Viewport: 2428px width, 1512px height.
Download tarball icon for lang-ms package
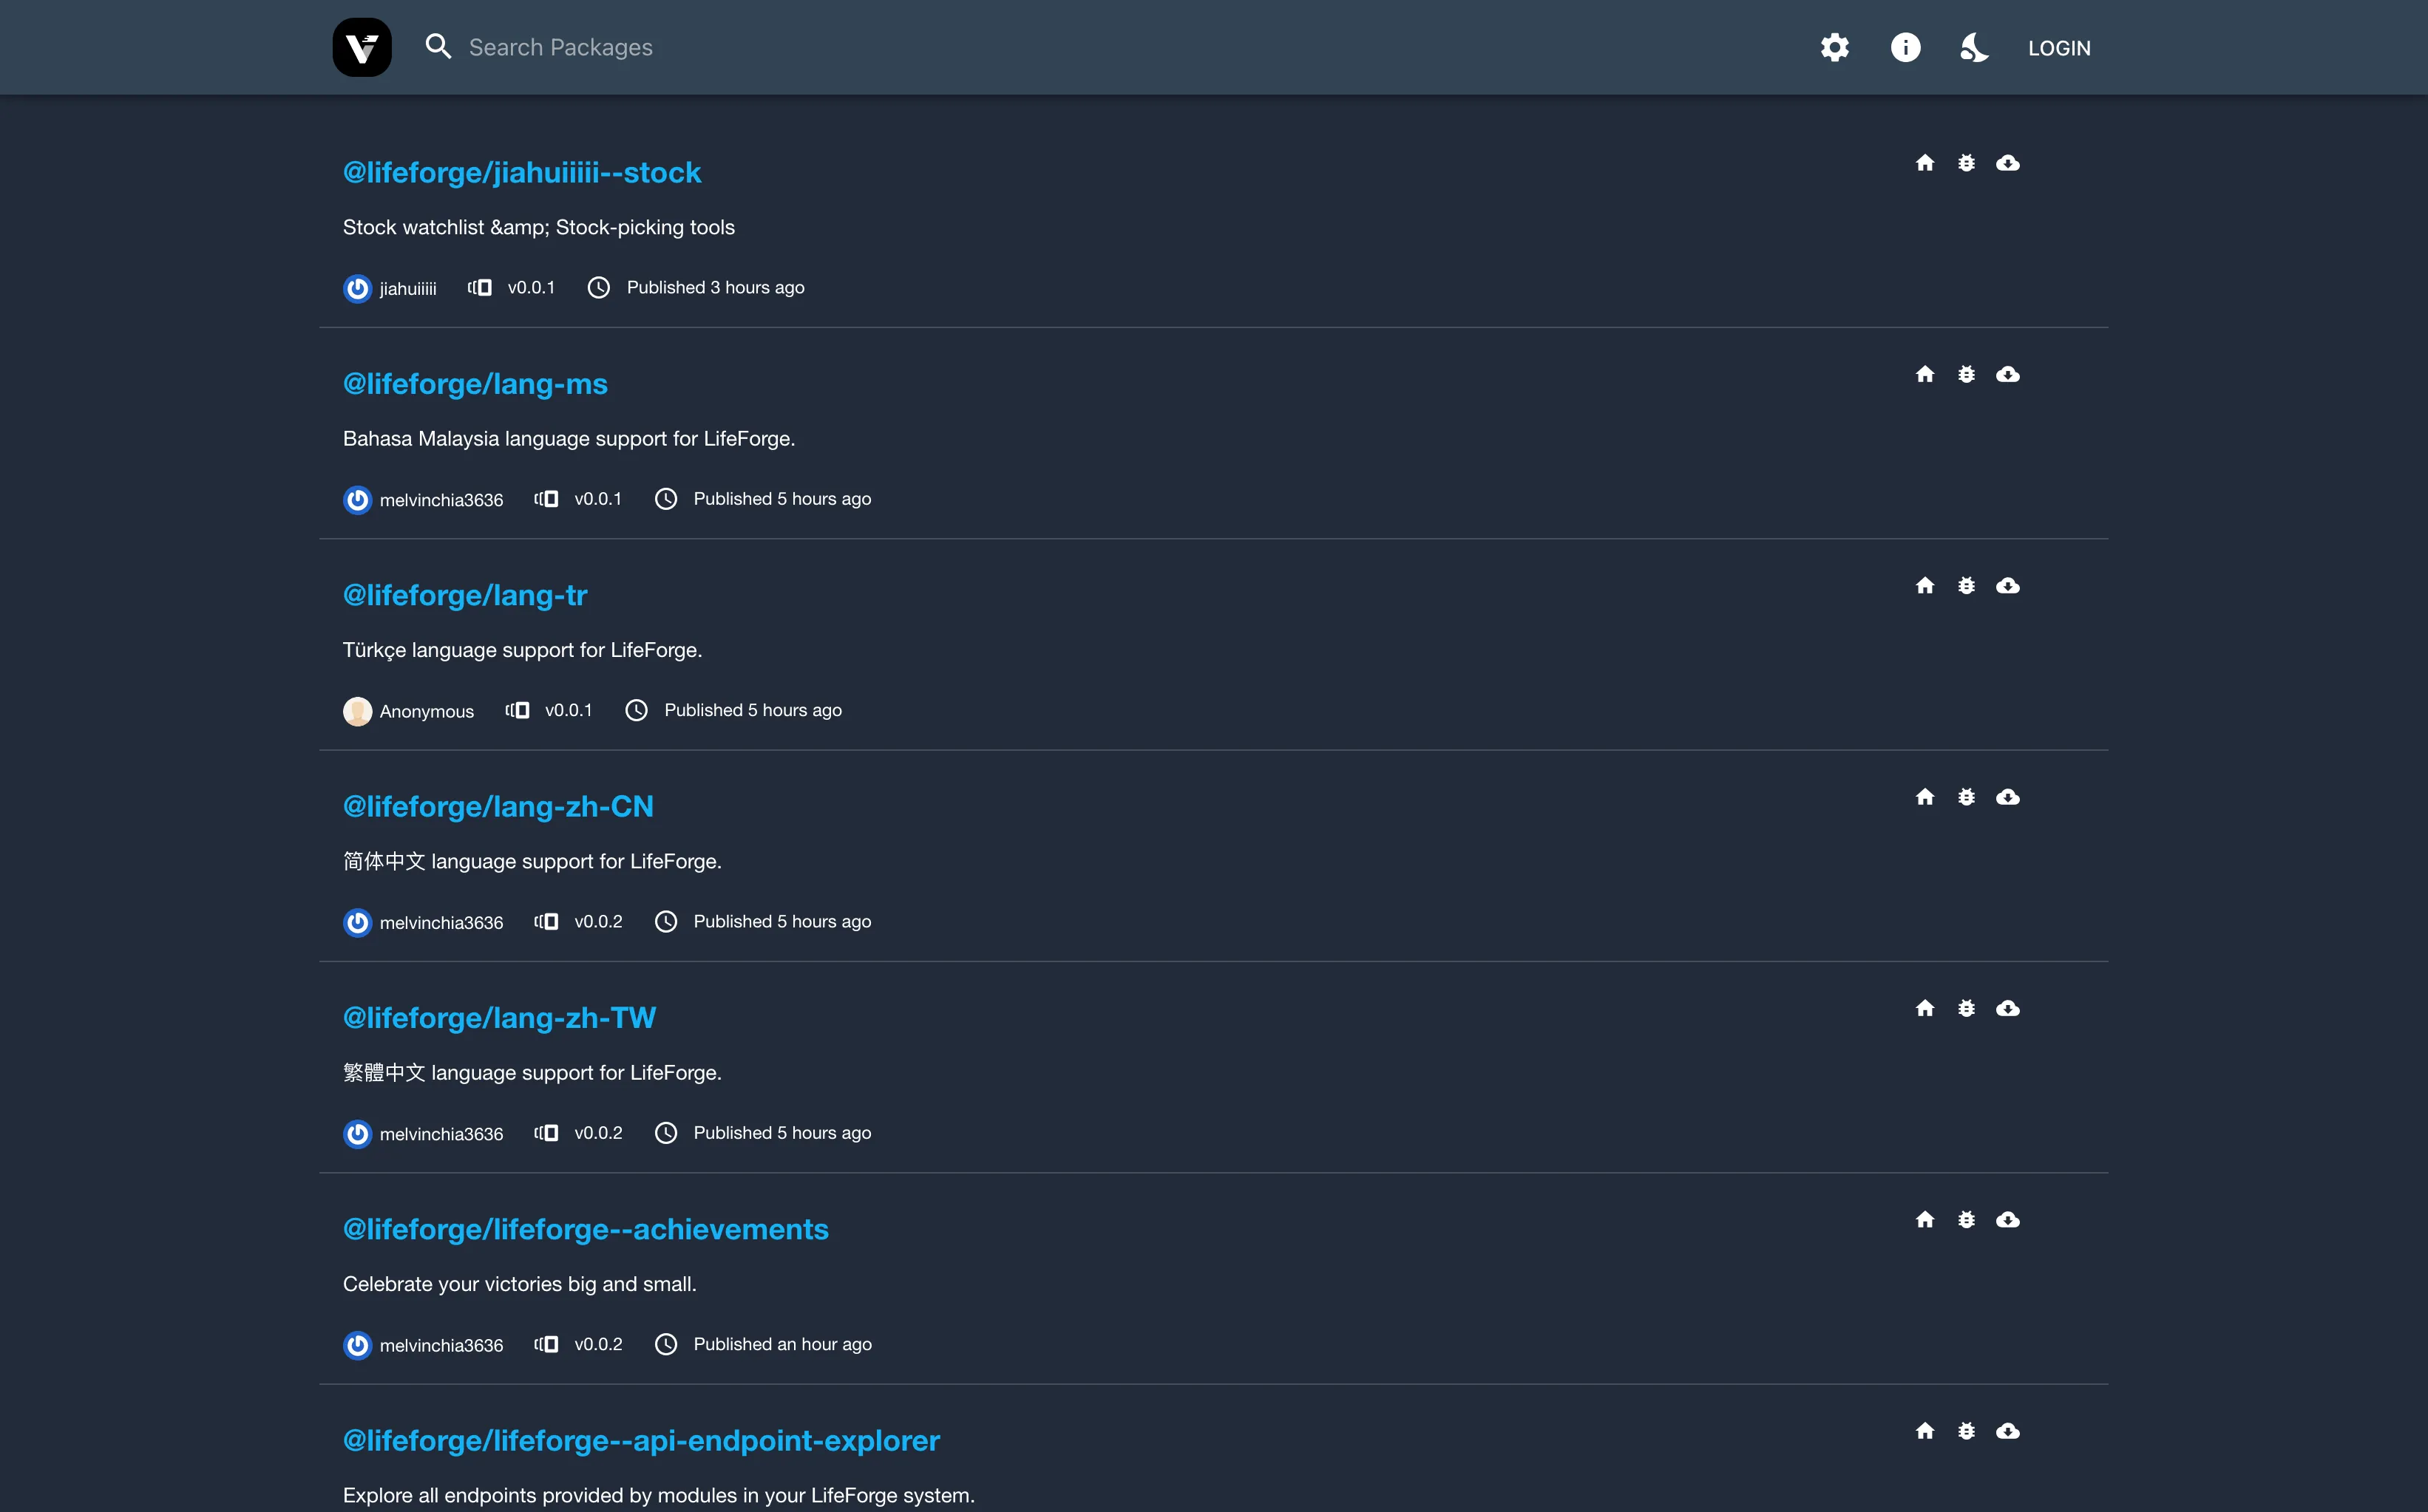point(2008,374)
